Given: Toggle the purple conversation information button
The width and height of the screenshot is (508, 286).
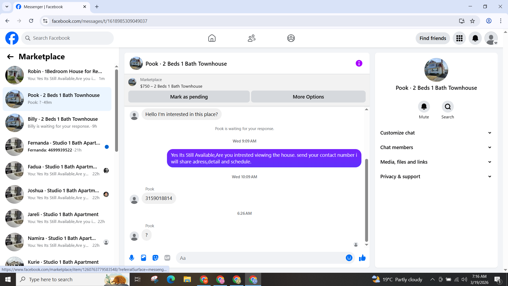Looking at the screenshot, I should pos(359,63).
